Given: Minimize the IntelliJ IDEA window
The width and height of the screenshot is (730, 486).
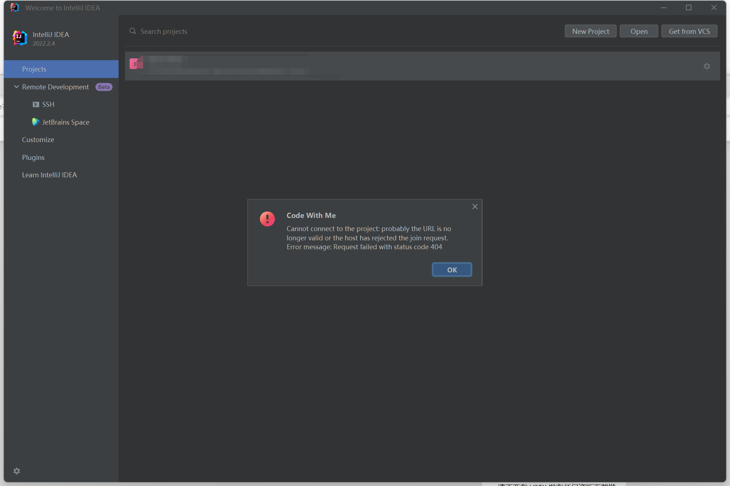Looking at the screenshot, I should 663,7.
